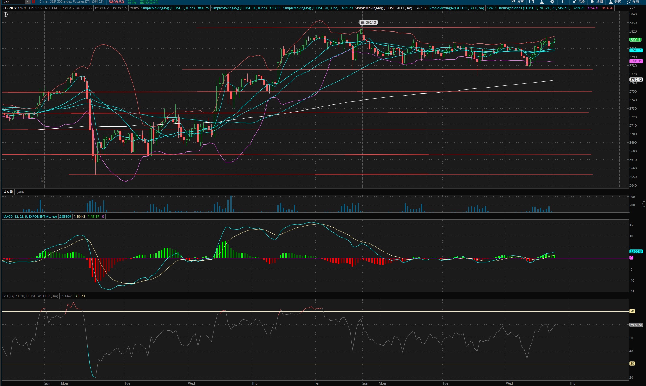This screenshot has height=386, width=646.
Task: Open the 形态 patterns menu
Action: point(633,2)
